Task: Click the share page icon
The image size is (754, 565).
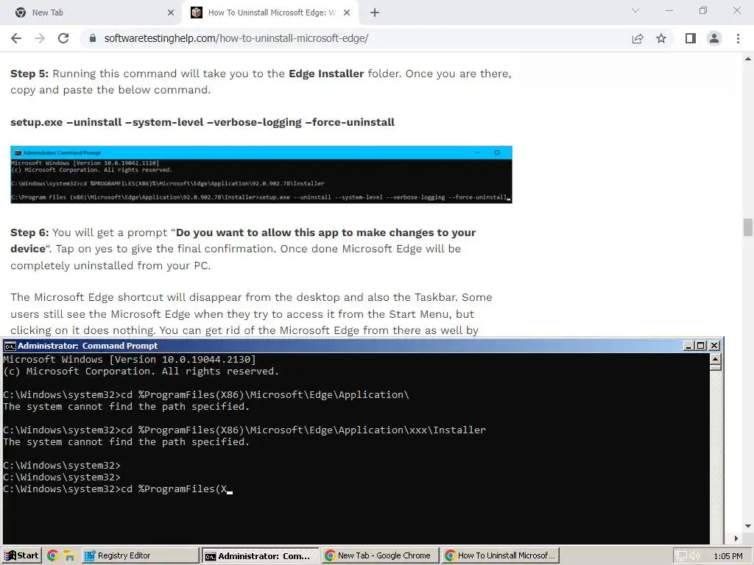Action: pos(638,38)
